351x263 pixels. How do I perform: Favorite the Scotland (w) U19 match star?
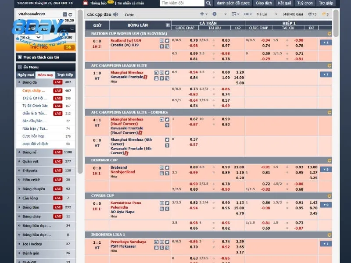click(167, 41)
